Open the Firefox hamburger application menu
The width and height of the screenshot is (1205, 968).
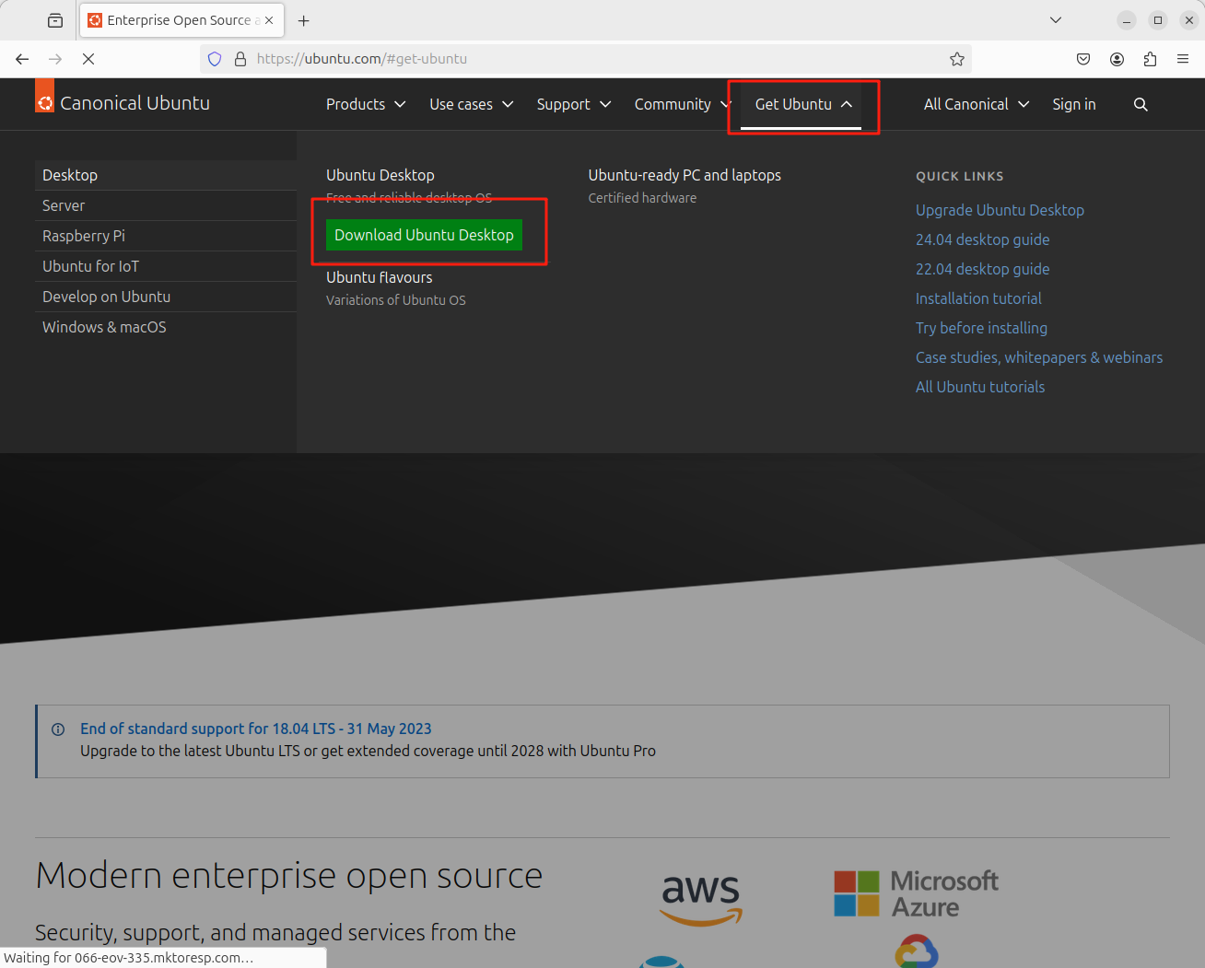pos(1183,59)
